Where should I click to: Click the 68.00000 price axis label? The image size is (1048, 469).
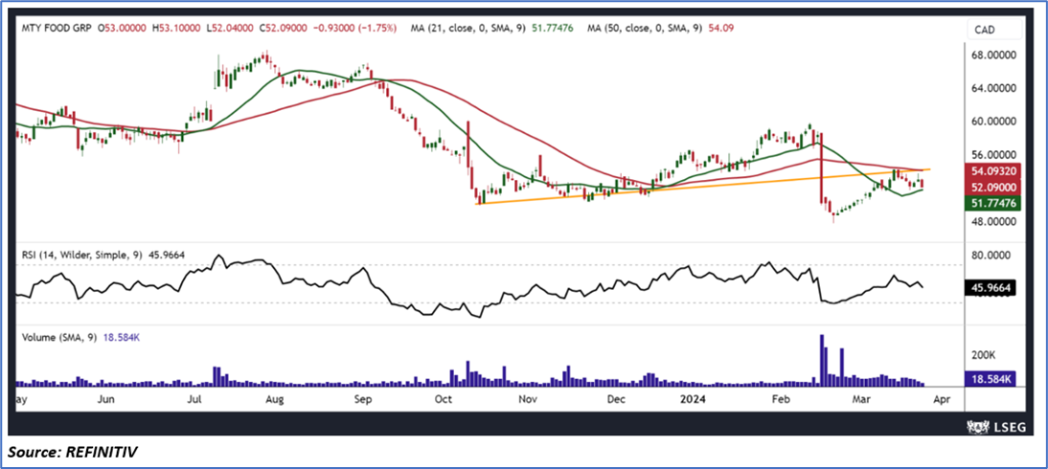[993, 55]
